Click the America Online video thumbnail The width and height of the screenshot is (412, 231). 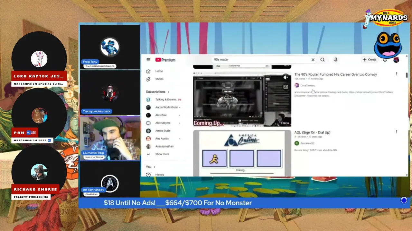point(242,153)
